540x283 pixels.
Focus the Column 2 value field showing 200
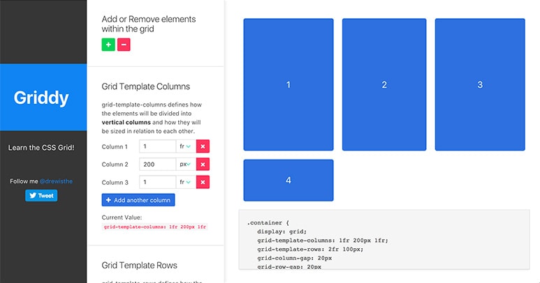tap(157, 165)
